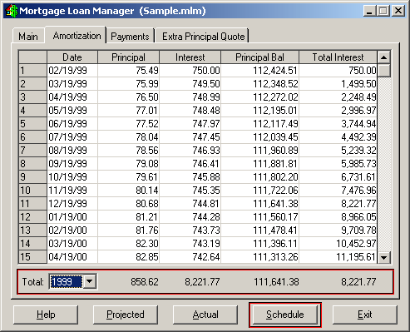Click the total interest value 4,492.39

click(x=338, y=137)
